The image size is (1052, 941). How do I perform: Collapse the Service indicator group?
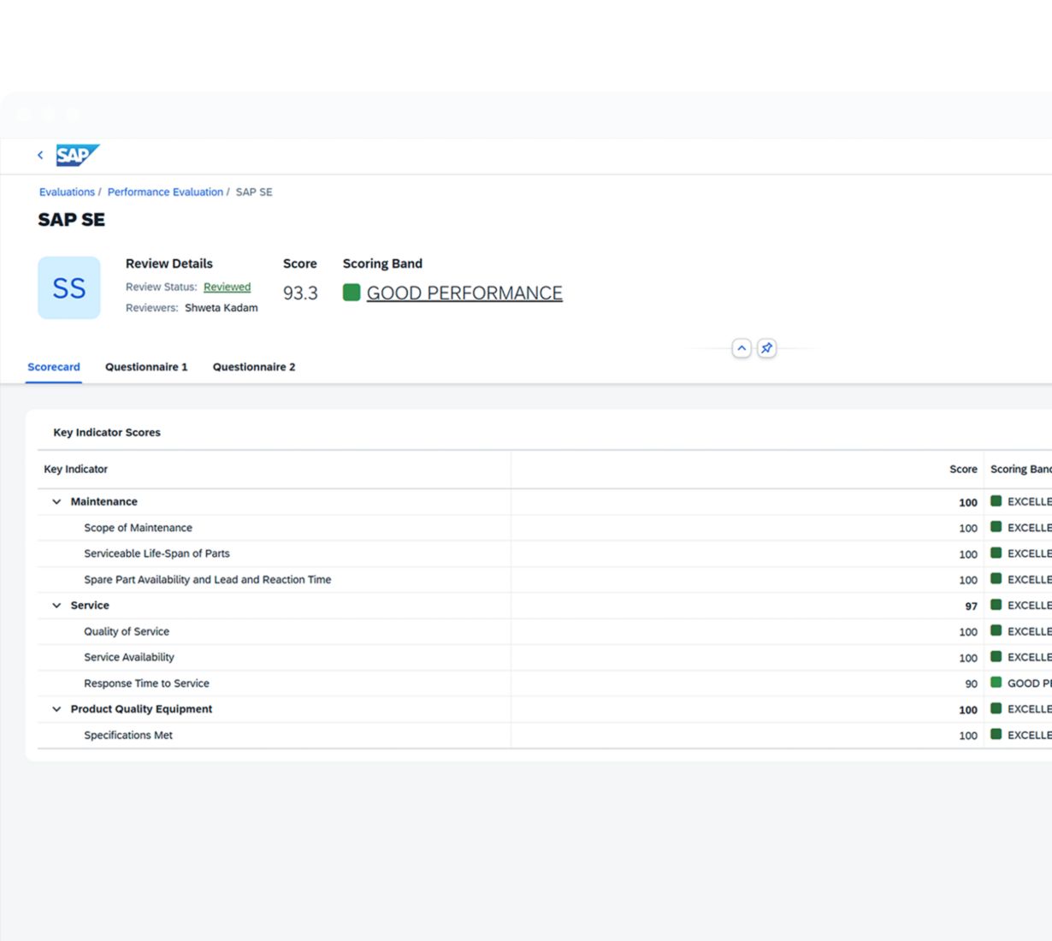pos(56,606)
